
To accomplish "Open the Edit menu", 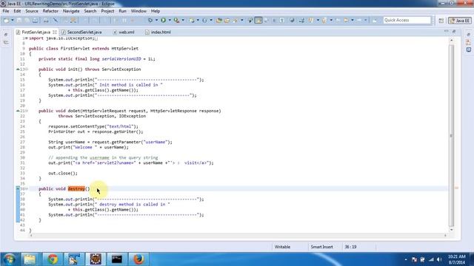I will pos(17,11).
